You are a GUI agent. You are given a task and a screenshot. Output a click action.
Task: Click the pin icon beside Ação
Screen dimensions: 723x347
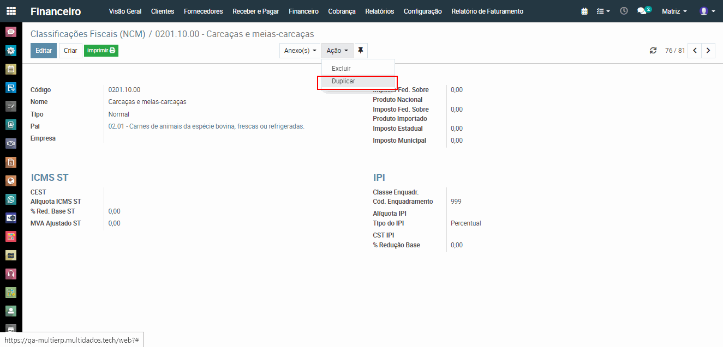[x=360, y=51]
